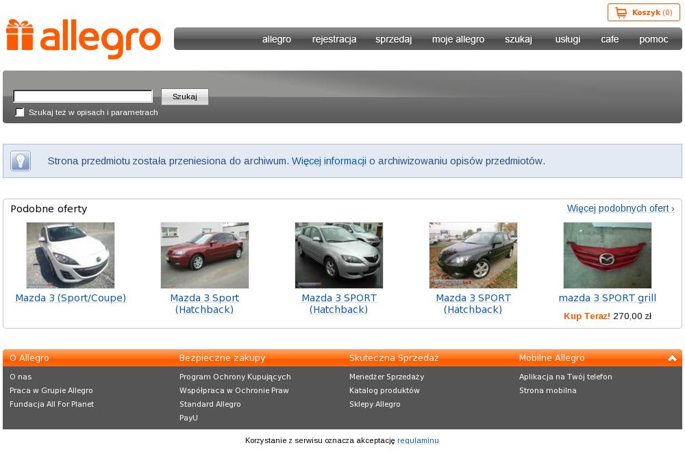This screenshot has width=685, height=454.
Task: Open Program Ochrony Kupujących link
Action: (235, 377)
